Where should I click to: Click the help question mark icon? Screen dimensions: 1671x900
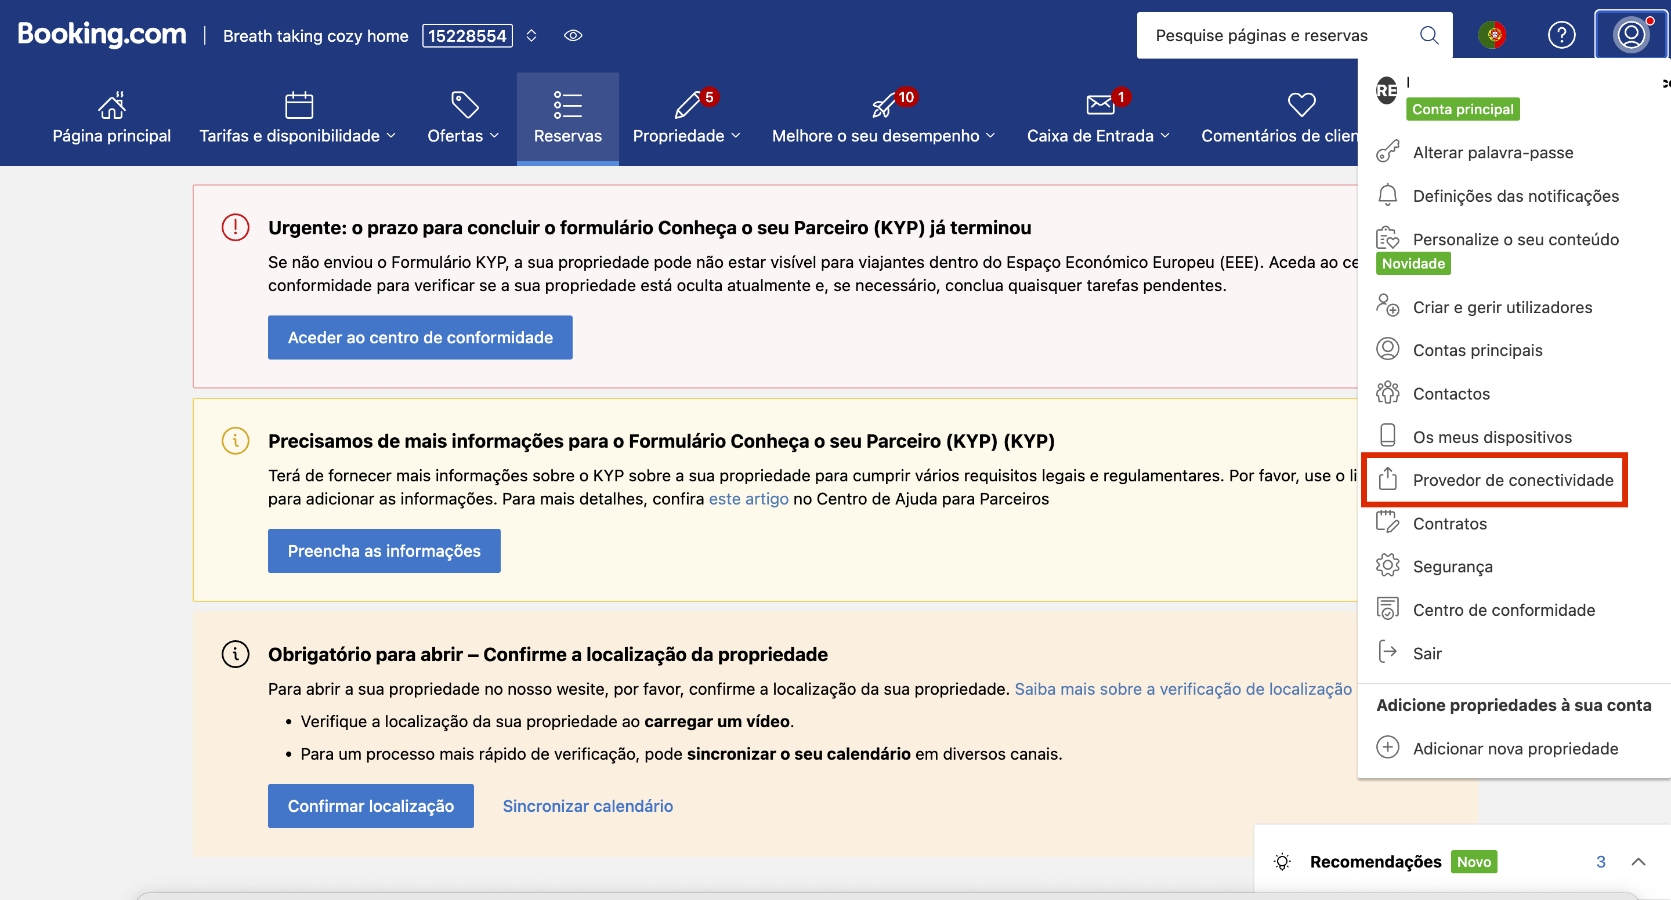point(1561,35)
